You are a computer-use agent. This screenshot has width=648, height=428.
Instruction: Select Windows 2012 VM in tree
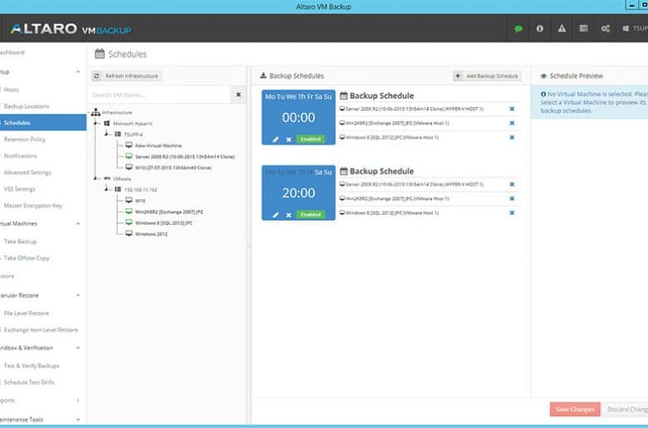[x=151, y=234]
